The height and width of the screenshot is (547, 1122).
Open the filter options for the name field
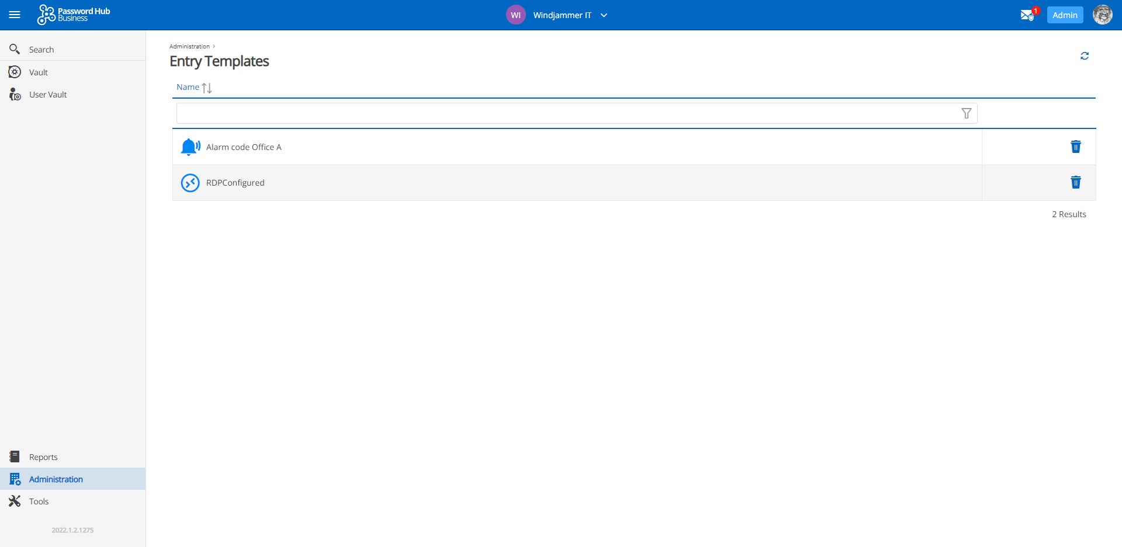pos(967,113)
